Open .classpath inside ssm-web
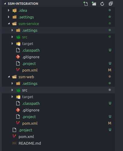The image size is (123, 151). (58, 103)
